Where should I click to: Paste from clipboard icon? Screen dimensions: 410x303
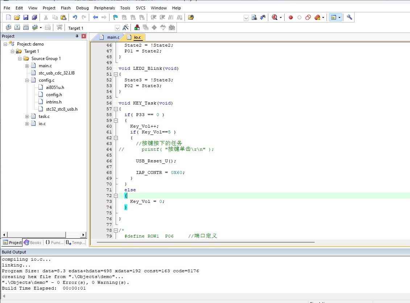tap(63, 17)
